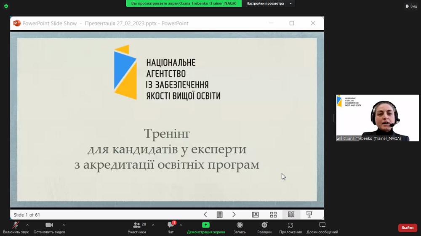Select Reading View book icon
Screen dimensions: 421x236
[x=291, y=215]
